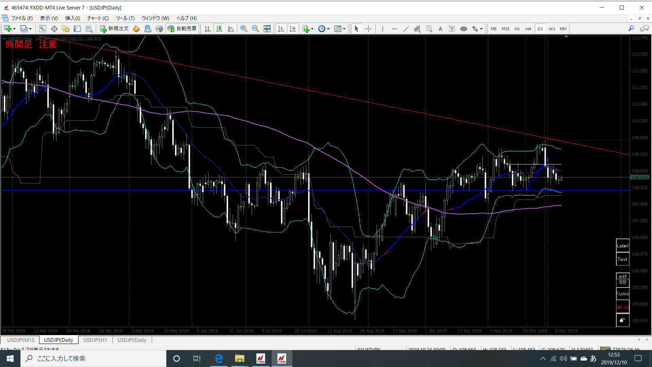Open Microsoft Edge from taskbar
The image size is (652, 367).
tap(219, 359)
